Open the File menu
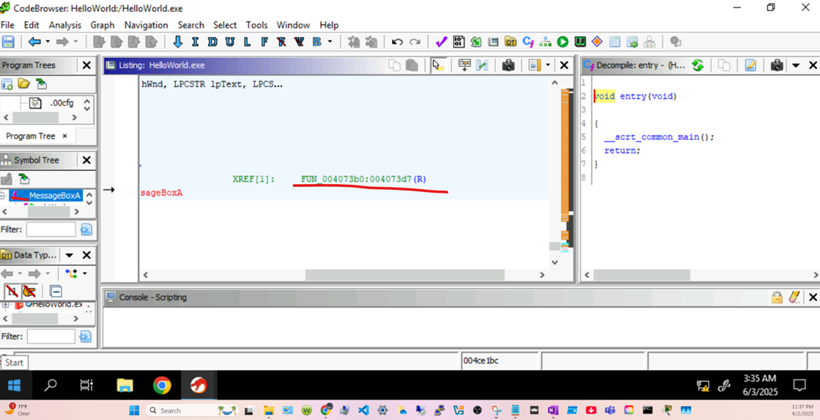The width and height of the screenshot is (820, 420). [x=8, y=25]
